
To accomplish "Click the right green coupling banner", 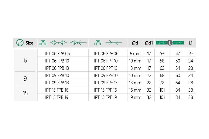I will [x=178, y=43].
